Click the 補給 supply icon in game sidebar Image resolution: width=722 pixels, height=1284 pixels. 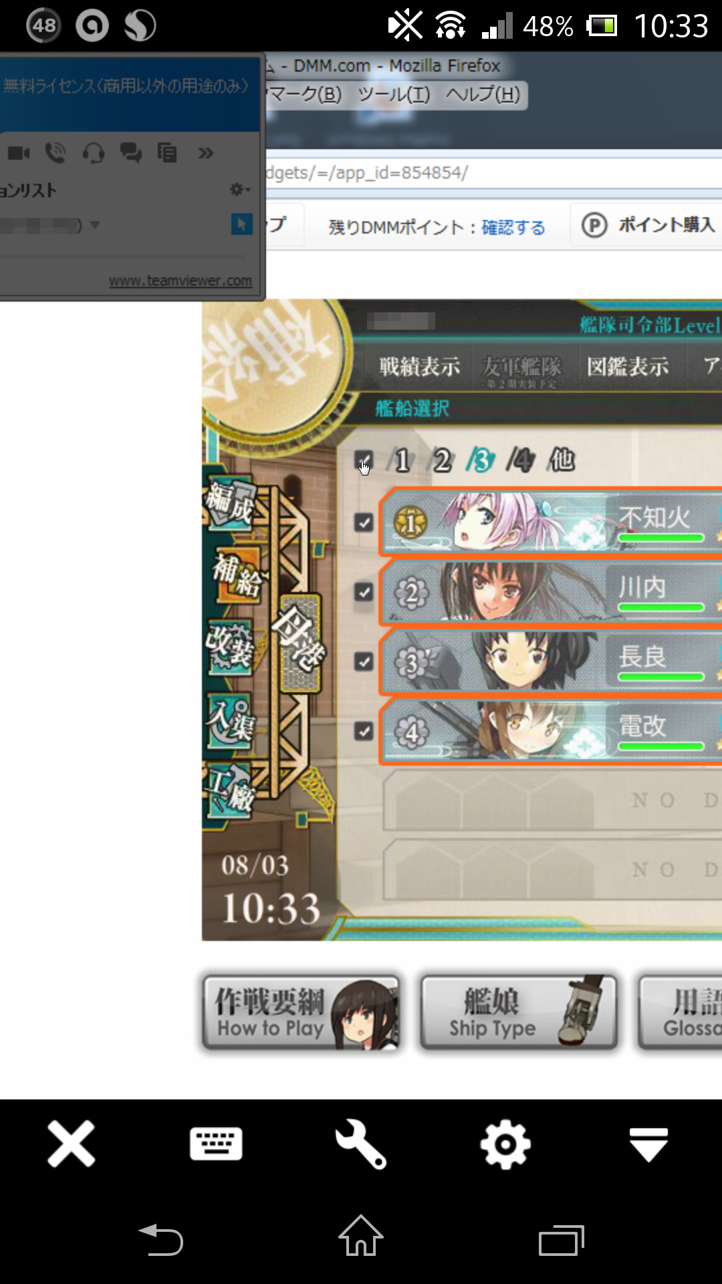tap(235, 574)
